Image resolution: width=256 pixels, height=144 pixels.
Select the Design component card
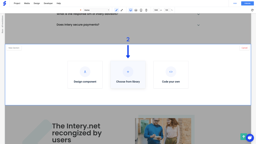tap(85, 75)
